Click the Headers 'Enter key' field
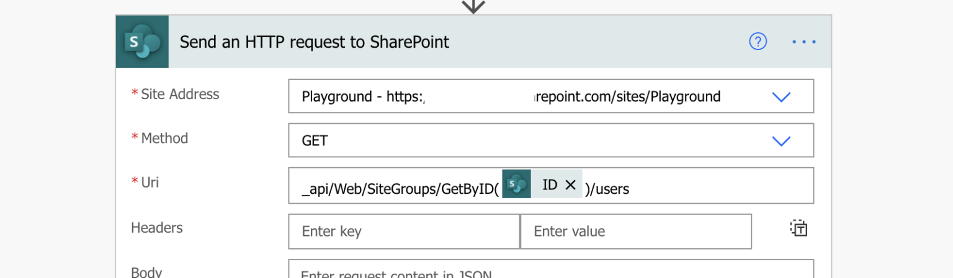 coord(404,231)
